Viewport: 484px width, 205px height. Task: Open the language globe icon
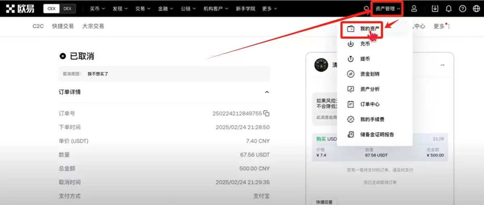click(x=476, y=8)
